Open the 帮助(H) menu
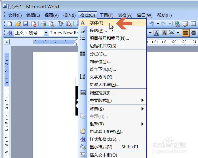This screenshot has width=198, height=158. (x=164, y=15)
